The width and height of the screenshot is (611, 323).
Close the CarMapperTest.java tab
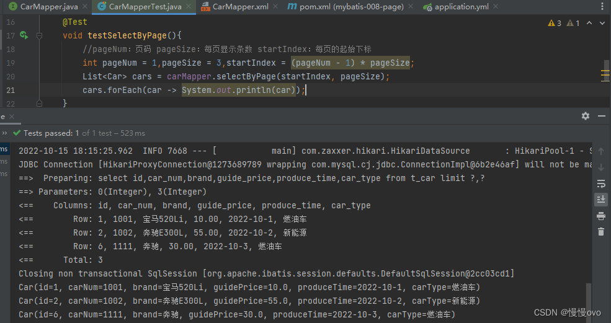point(189,7)
